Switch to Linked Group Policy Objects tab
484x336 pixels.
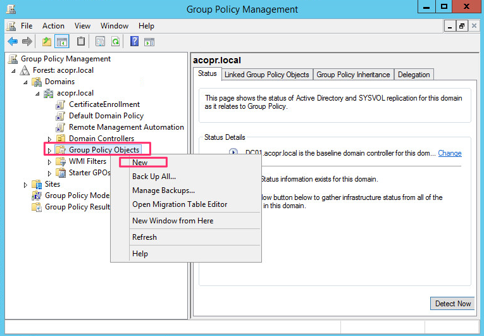tap(267, 75)
